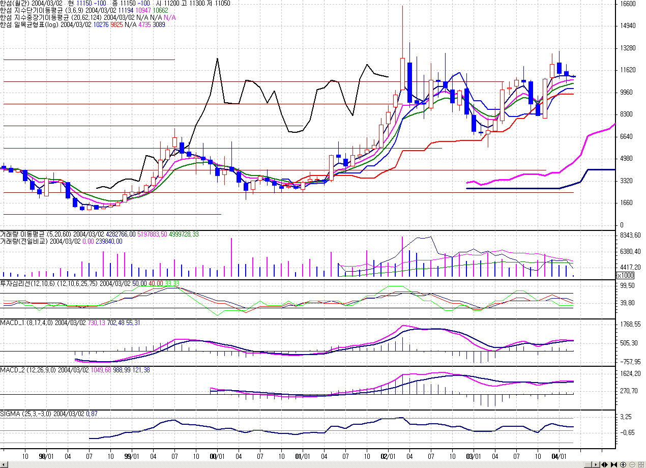Click the scrollbar right arrow button

click(596, 465)
